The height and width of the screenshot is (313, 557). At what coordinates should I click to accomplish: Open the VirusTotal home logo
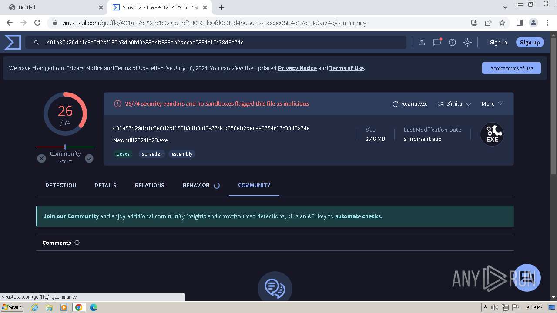point(13,42)
